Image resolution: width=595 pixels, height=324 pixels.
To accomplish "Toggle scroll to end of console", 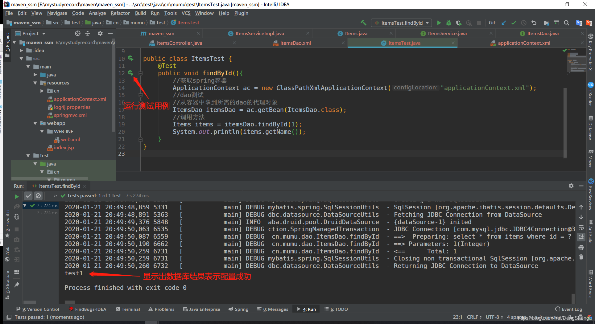I will pyautogui.click(x=581, y=237).
